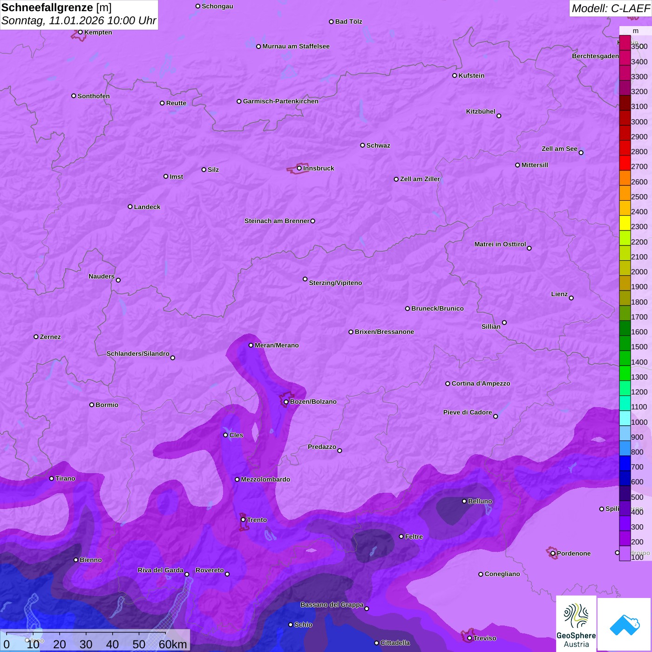This screenshot has height=652, width=652.
Task: Click the Belluno marker dot
Action: (x=464, y=501)
